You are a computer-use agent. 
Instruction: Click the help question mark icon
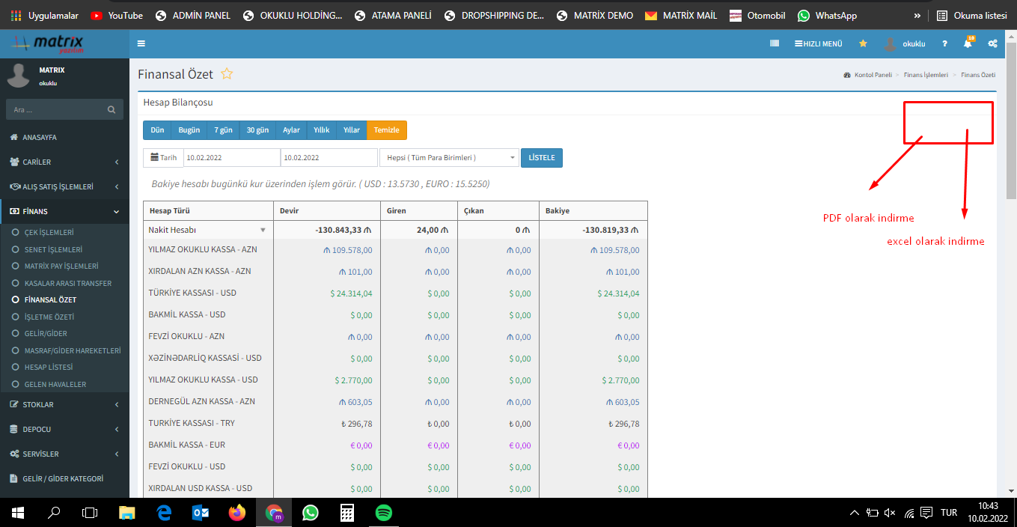click(x=944, y=43)
